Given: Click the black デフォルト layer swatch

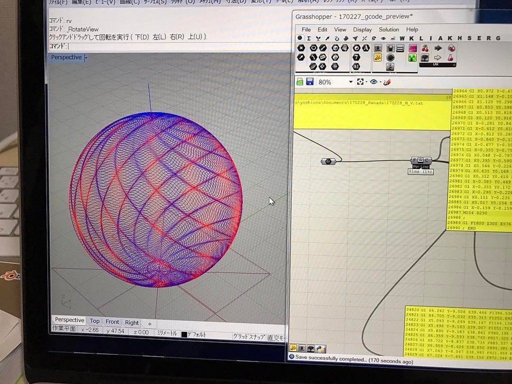Looking at the screenshot, I should coord(184,334).
